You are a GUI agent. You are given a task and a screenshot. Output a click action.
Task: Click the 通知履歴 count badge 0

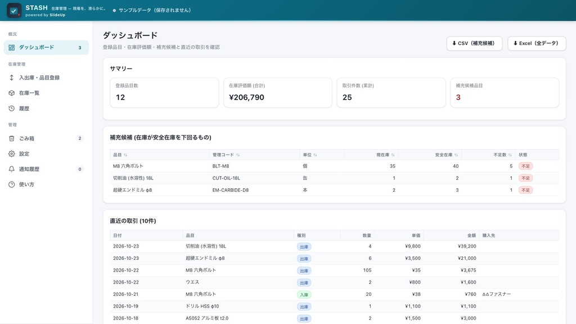pyautogui.click(x=80, y=169)
